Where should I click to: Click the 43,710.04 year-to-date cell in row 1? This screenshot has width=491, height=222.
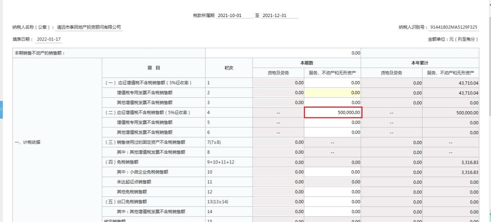point(451,83)
